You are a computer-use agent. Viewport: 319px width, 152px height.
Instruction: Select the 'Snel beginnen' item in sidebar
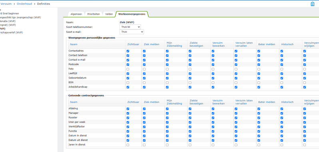tap(10, 14)
